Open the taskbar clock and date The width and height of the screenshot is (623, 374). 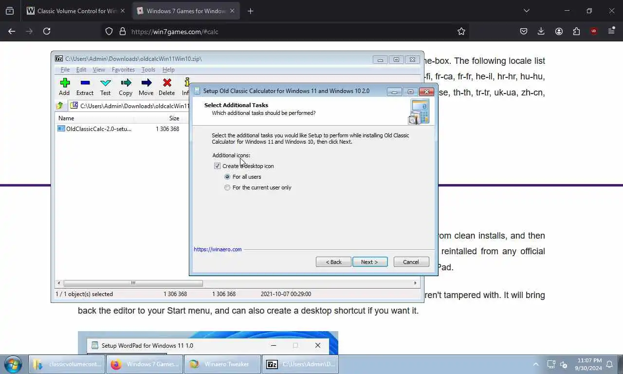pos(588,364)
